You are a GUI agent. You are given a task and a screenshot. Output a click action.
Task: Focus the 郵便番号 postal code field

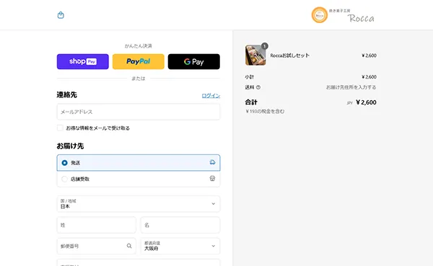pos(97,246)
